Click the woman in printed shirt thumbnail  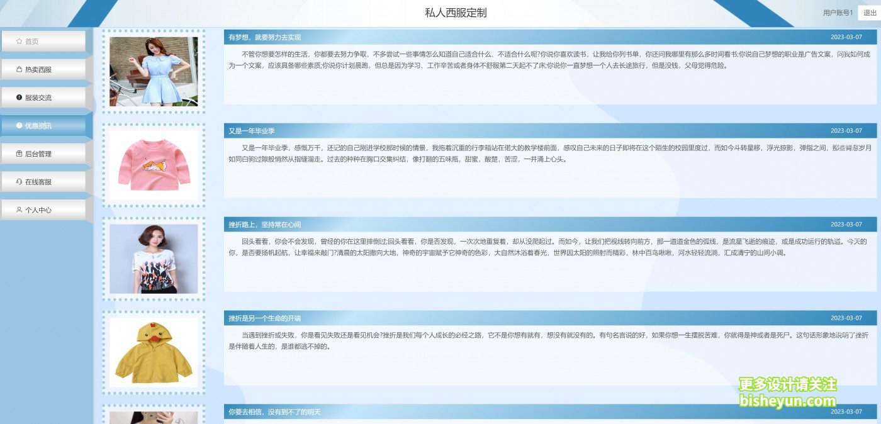[x=154, y=259]
